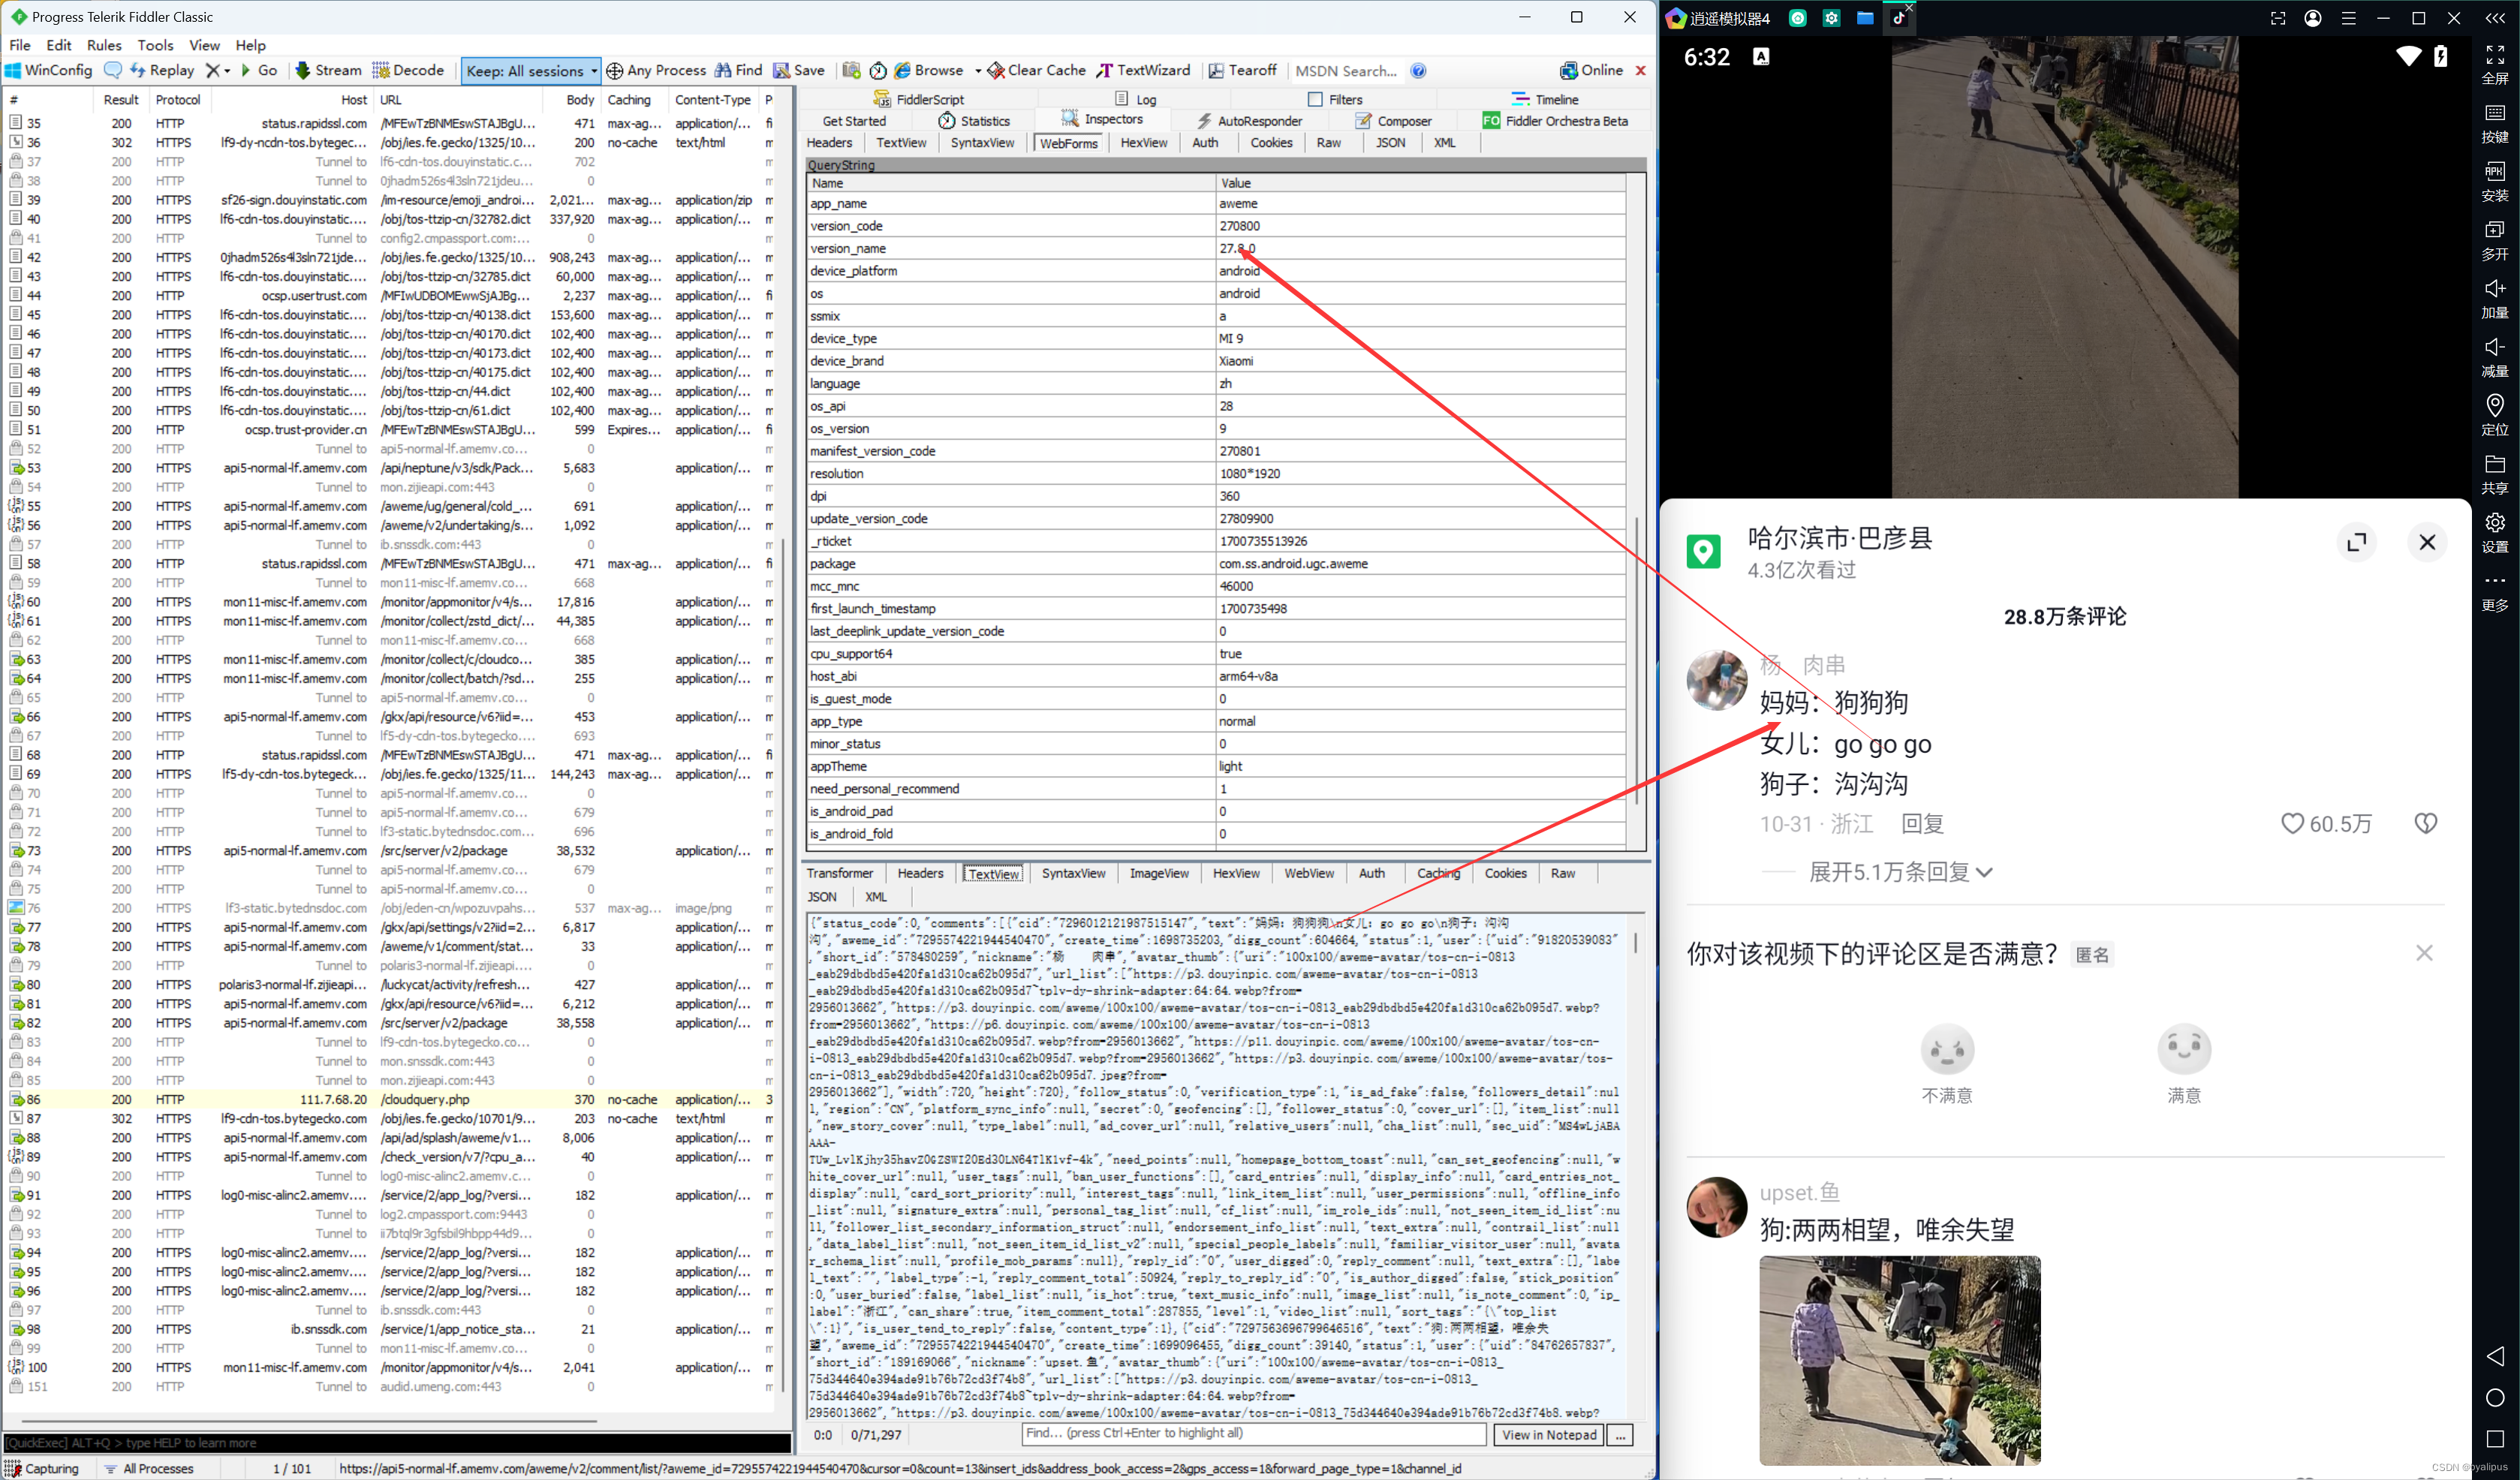Open the Find sessions tool
The height and width of the screenshot is (1480, 2520).
coord(738,70)
